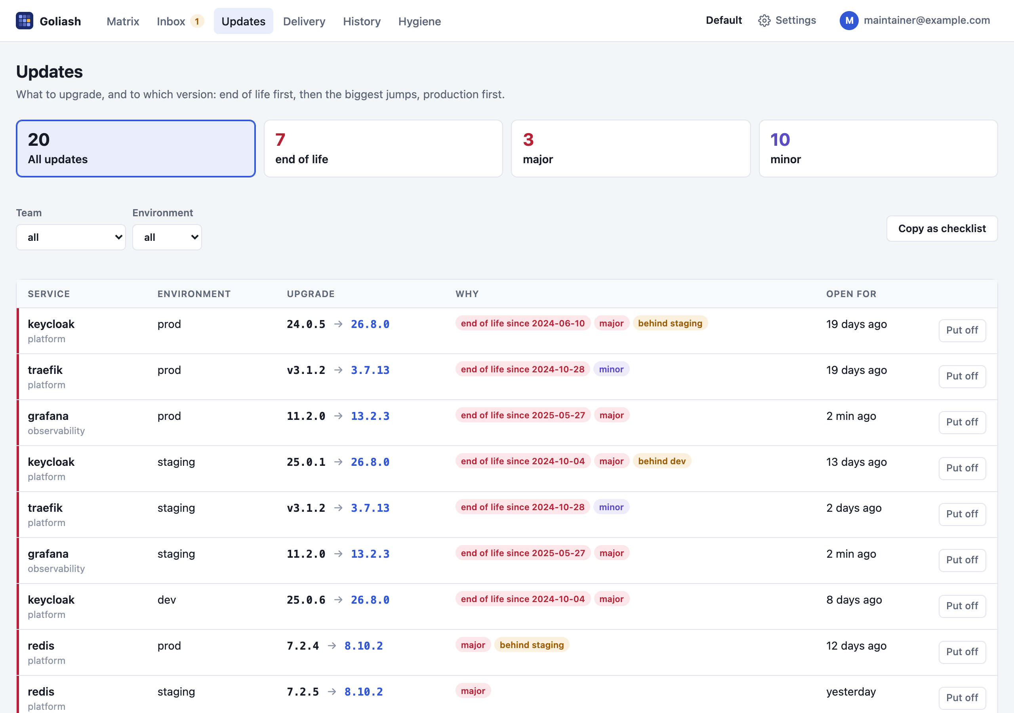Click the Settings gear icon
The width and height of the screenshot is (1014, 713).
point(764,21)
